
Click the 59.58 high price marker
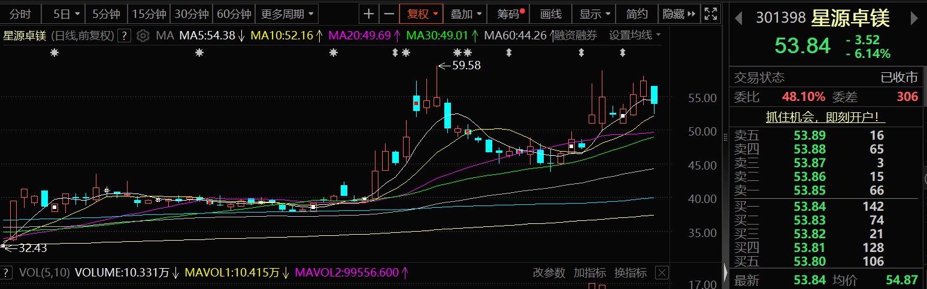click(466, 66)
